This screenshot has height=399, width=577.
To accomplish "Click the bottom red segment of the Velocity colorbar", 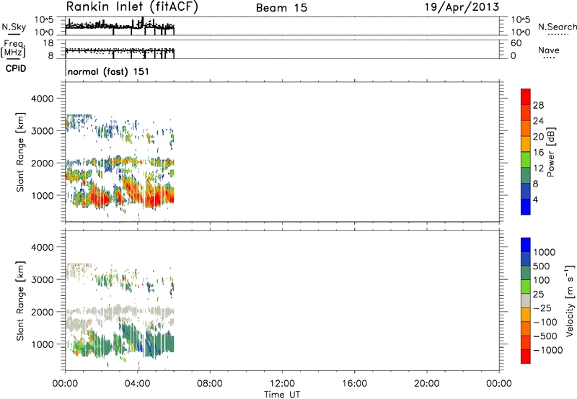I will click(526, 357).
